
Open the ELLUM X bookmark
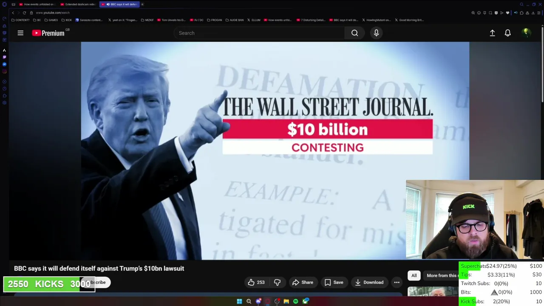pos(253,20)
